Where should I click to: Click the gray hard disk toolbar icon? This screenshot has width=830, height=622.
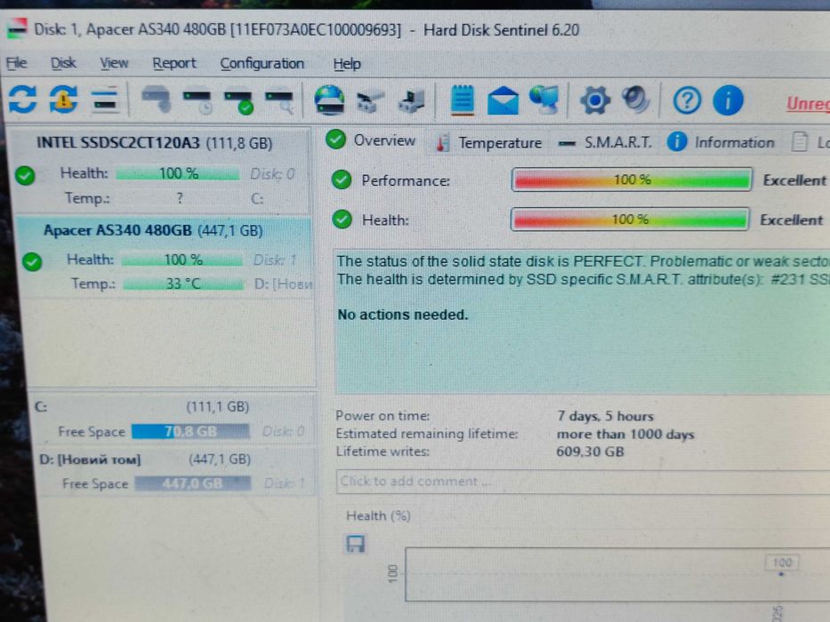(x=157, y=99)
